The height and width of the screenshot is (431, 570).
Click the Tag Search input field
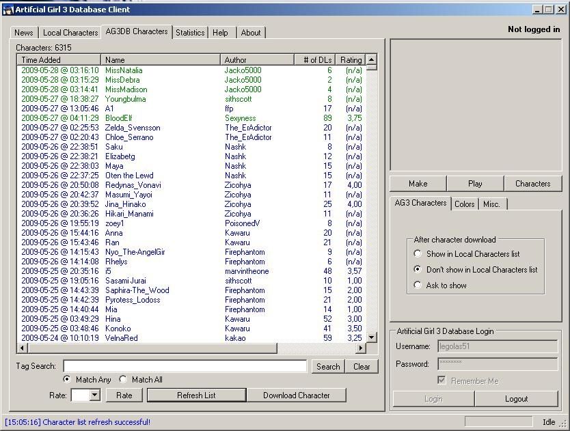(185, 366)
